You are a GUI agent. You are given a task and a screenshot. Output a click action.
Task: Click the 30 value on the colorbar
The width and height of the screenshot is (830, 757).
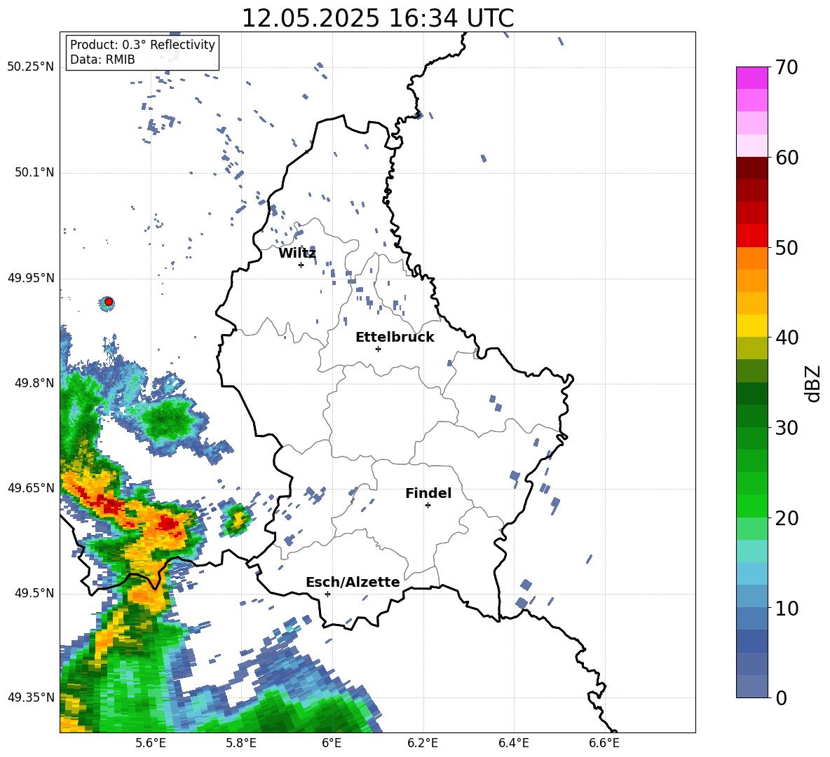coord(787,428)
